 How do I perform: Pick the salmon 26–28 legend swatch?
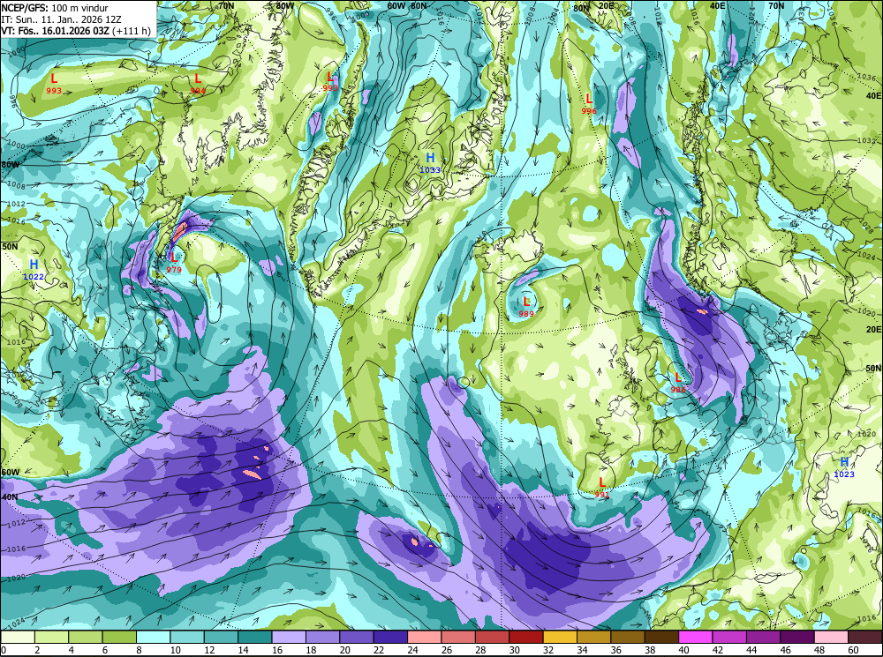458,637
